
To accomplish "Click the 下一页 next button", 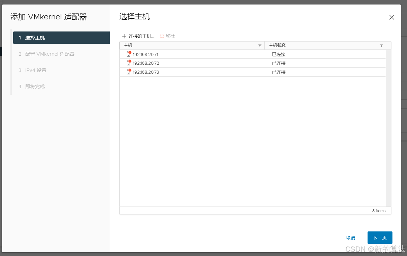I will click(380, 238).
